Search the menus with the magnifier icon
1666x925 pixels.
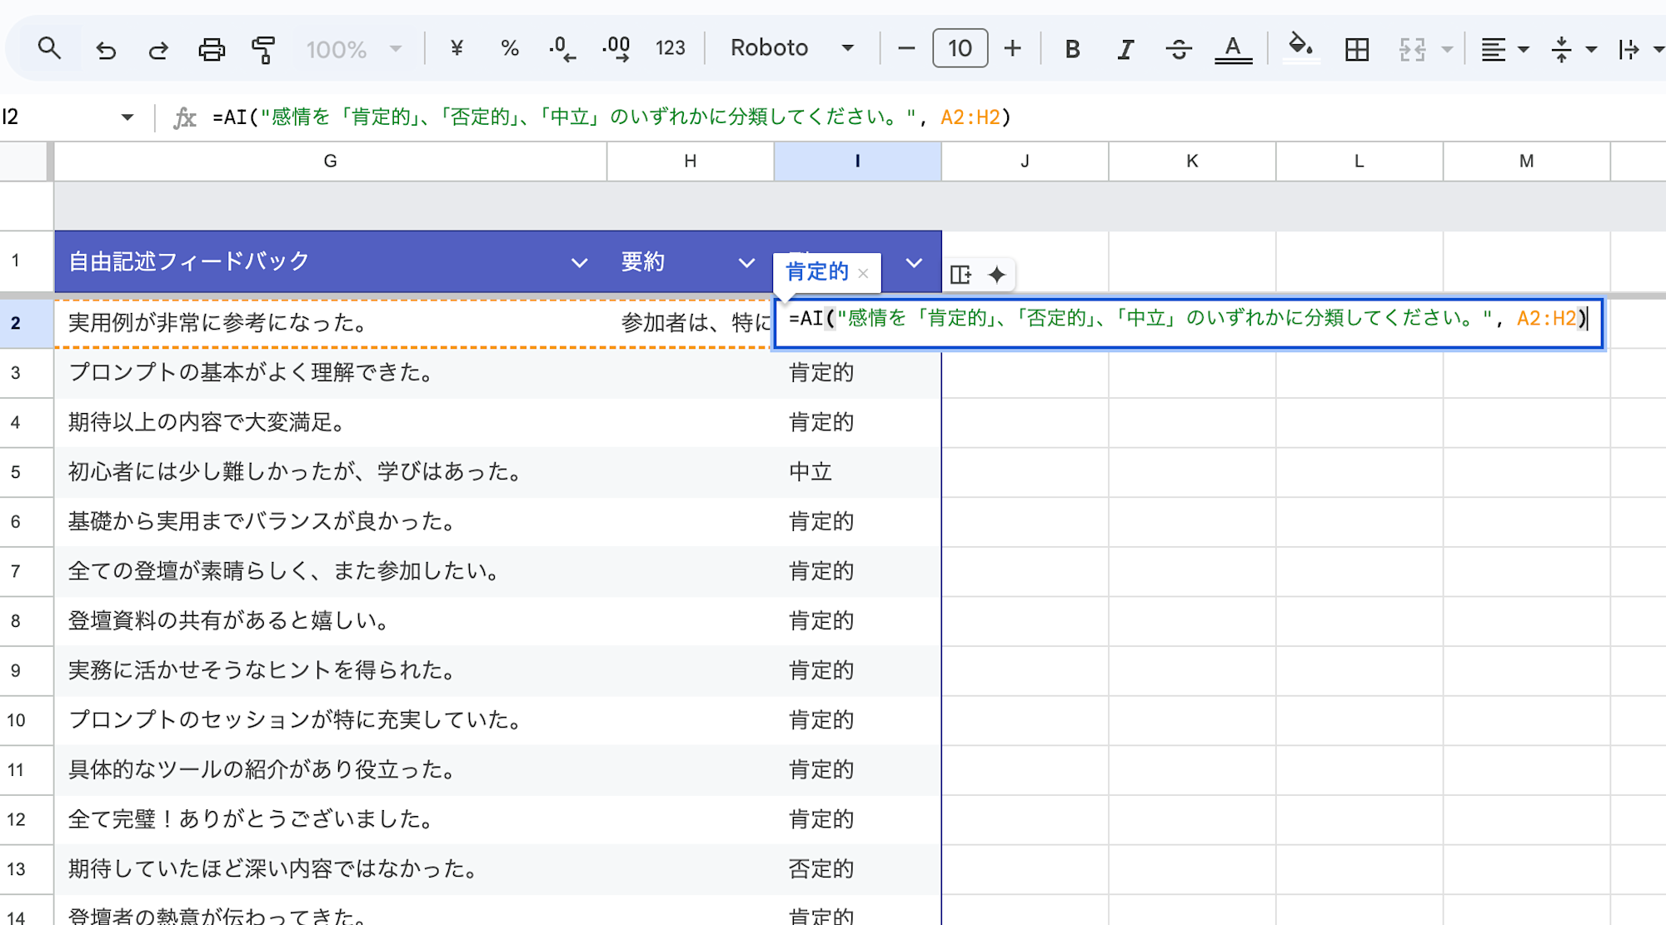pos(50,47)
